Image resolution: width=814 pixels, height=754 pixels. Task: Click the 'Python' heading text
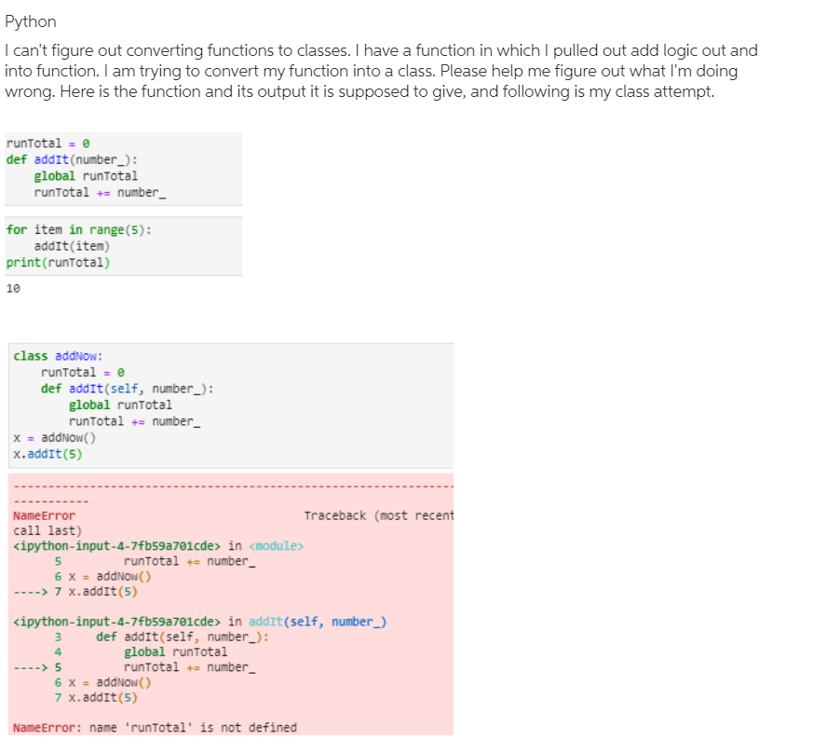(x=31, y=21)
